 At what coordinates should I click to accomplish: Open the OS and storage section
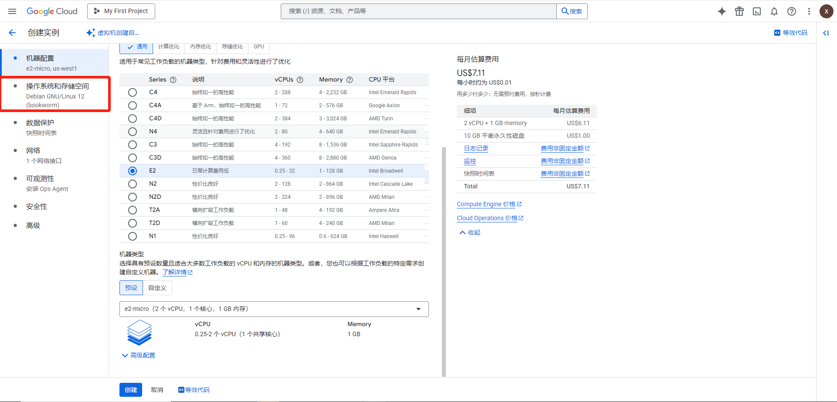point(55,95)
